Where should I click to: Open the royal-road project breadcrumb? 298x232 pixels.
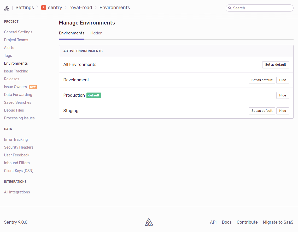coord(81,8)
